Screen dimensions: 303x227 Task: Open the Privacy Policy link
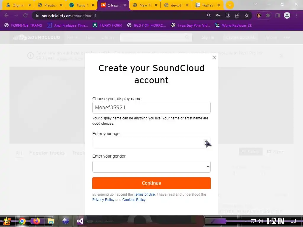103,200
